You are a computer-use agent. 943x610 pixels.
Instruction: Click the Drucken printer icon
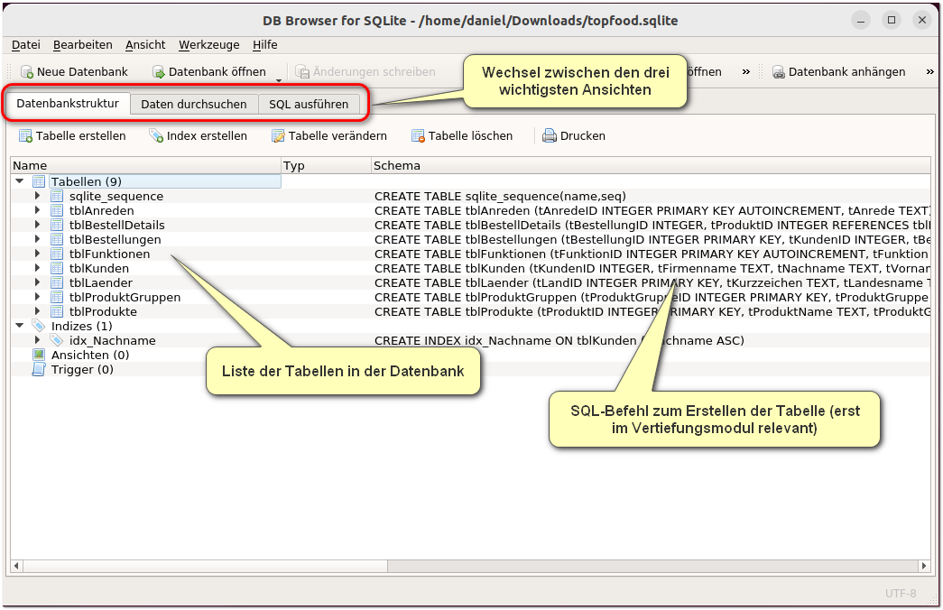click(549, 136)
